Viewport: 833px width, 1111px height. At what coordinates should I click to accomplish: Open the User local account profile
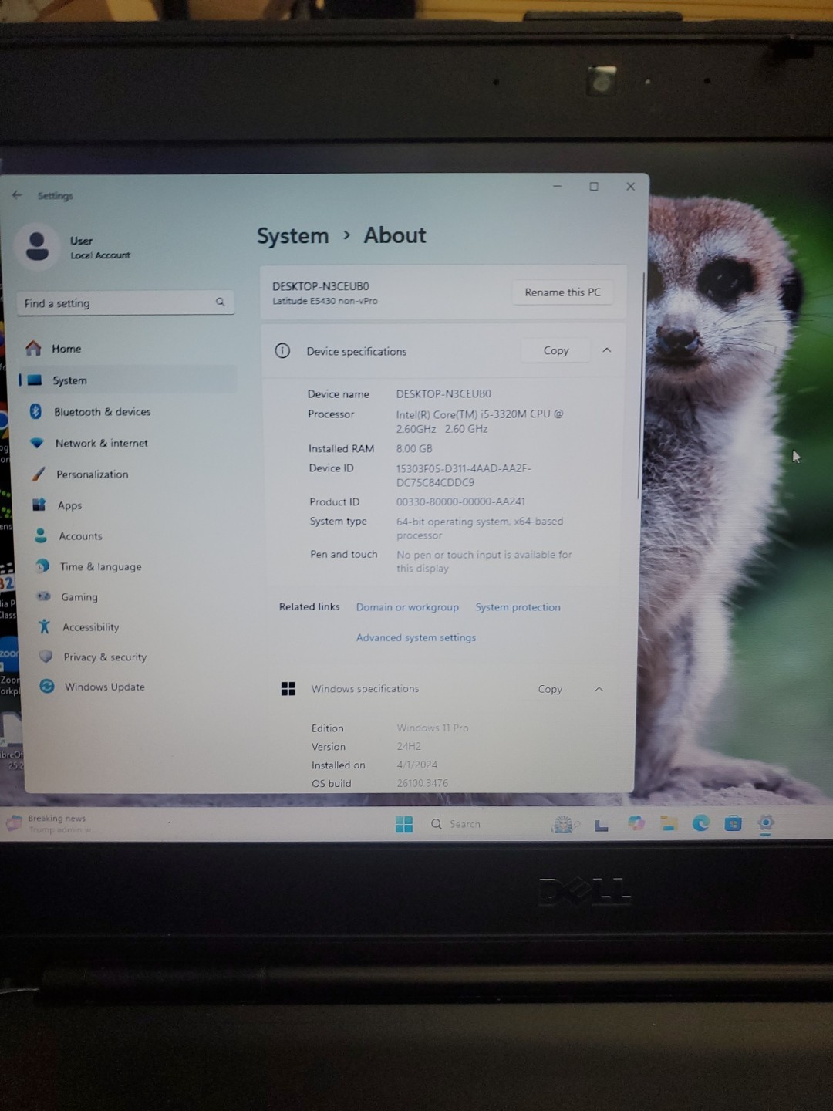[x=75, y=247]
